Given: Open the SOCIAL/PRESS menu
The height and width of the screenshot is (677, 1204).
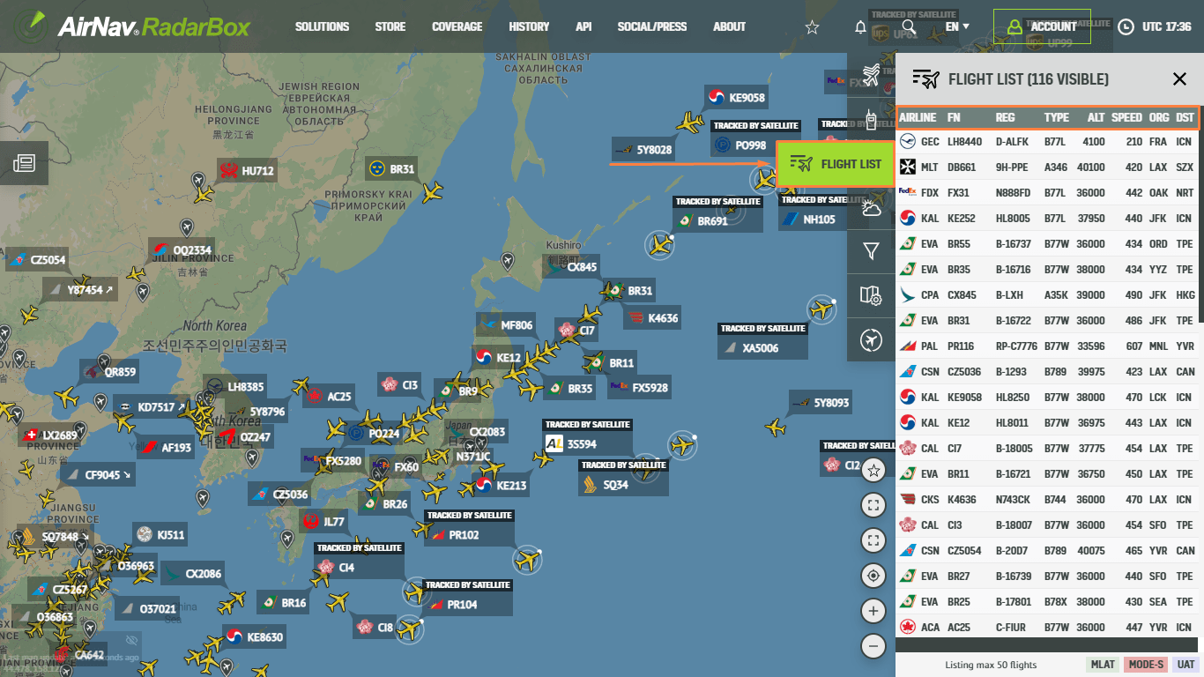Looking at the screenshot, I should [652, 27].
